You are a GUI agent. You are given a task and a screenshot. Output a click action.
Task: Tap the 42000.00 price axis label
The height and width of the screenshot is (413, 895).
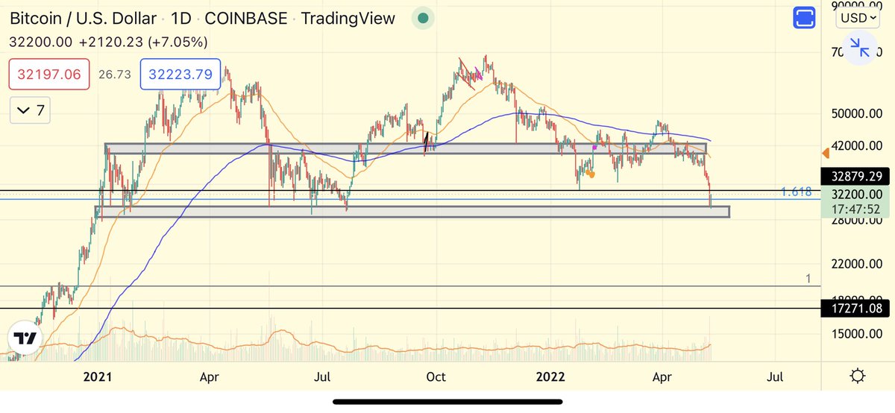(856, 145)
